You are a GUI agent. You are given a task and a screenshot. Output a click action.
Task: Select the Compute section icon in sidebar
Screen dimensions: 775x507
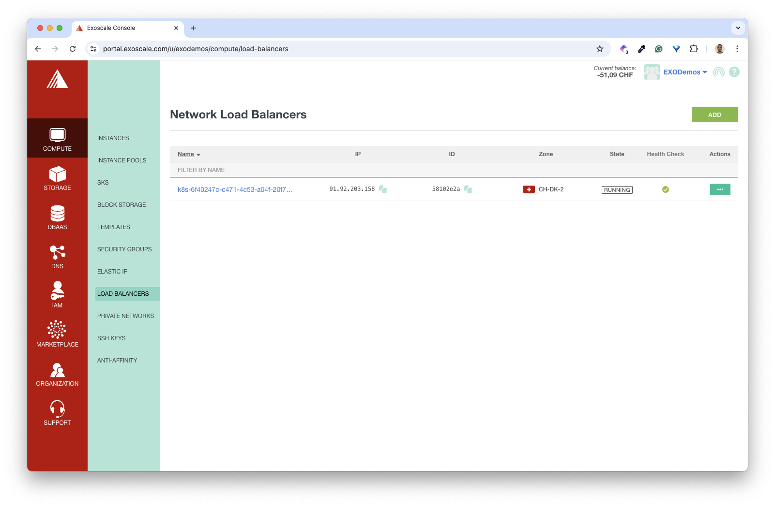click(x=57, y=138)
